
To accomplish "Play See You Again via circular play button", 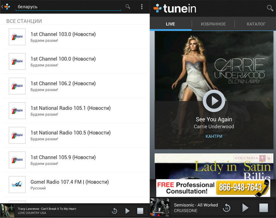I will 214,101.
